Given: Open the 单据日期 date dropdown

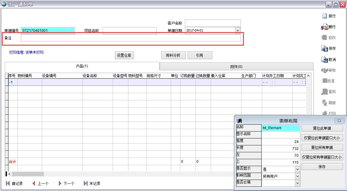Looking at the screenshot, I should 238,30.
